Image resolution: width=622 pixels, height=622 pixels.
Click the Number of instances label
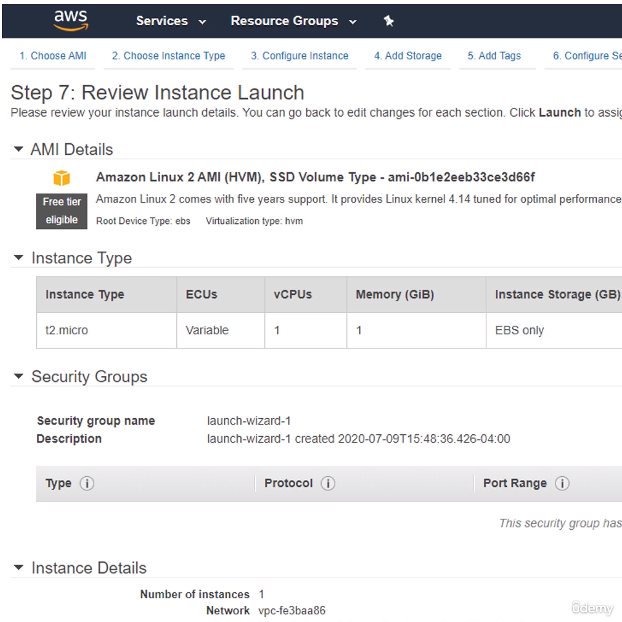pyautogui.click(x=194, y=594)
